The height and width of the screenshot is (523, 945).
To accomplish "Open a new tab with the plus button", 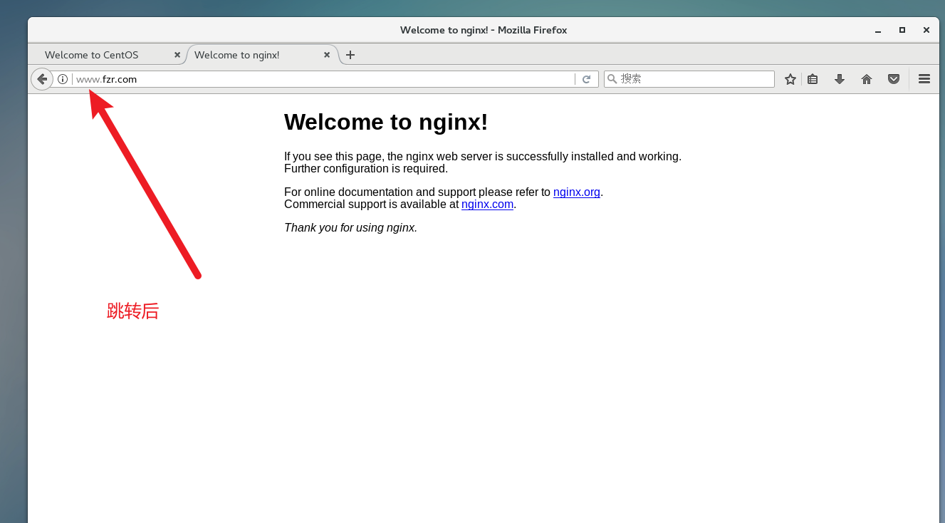I will 350,55.
